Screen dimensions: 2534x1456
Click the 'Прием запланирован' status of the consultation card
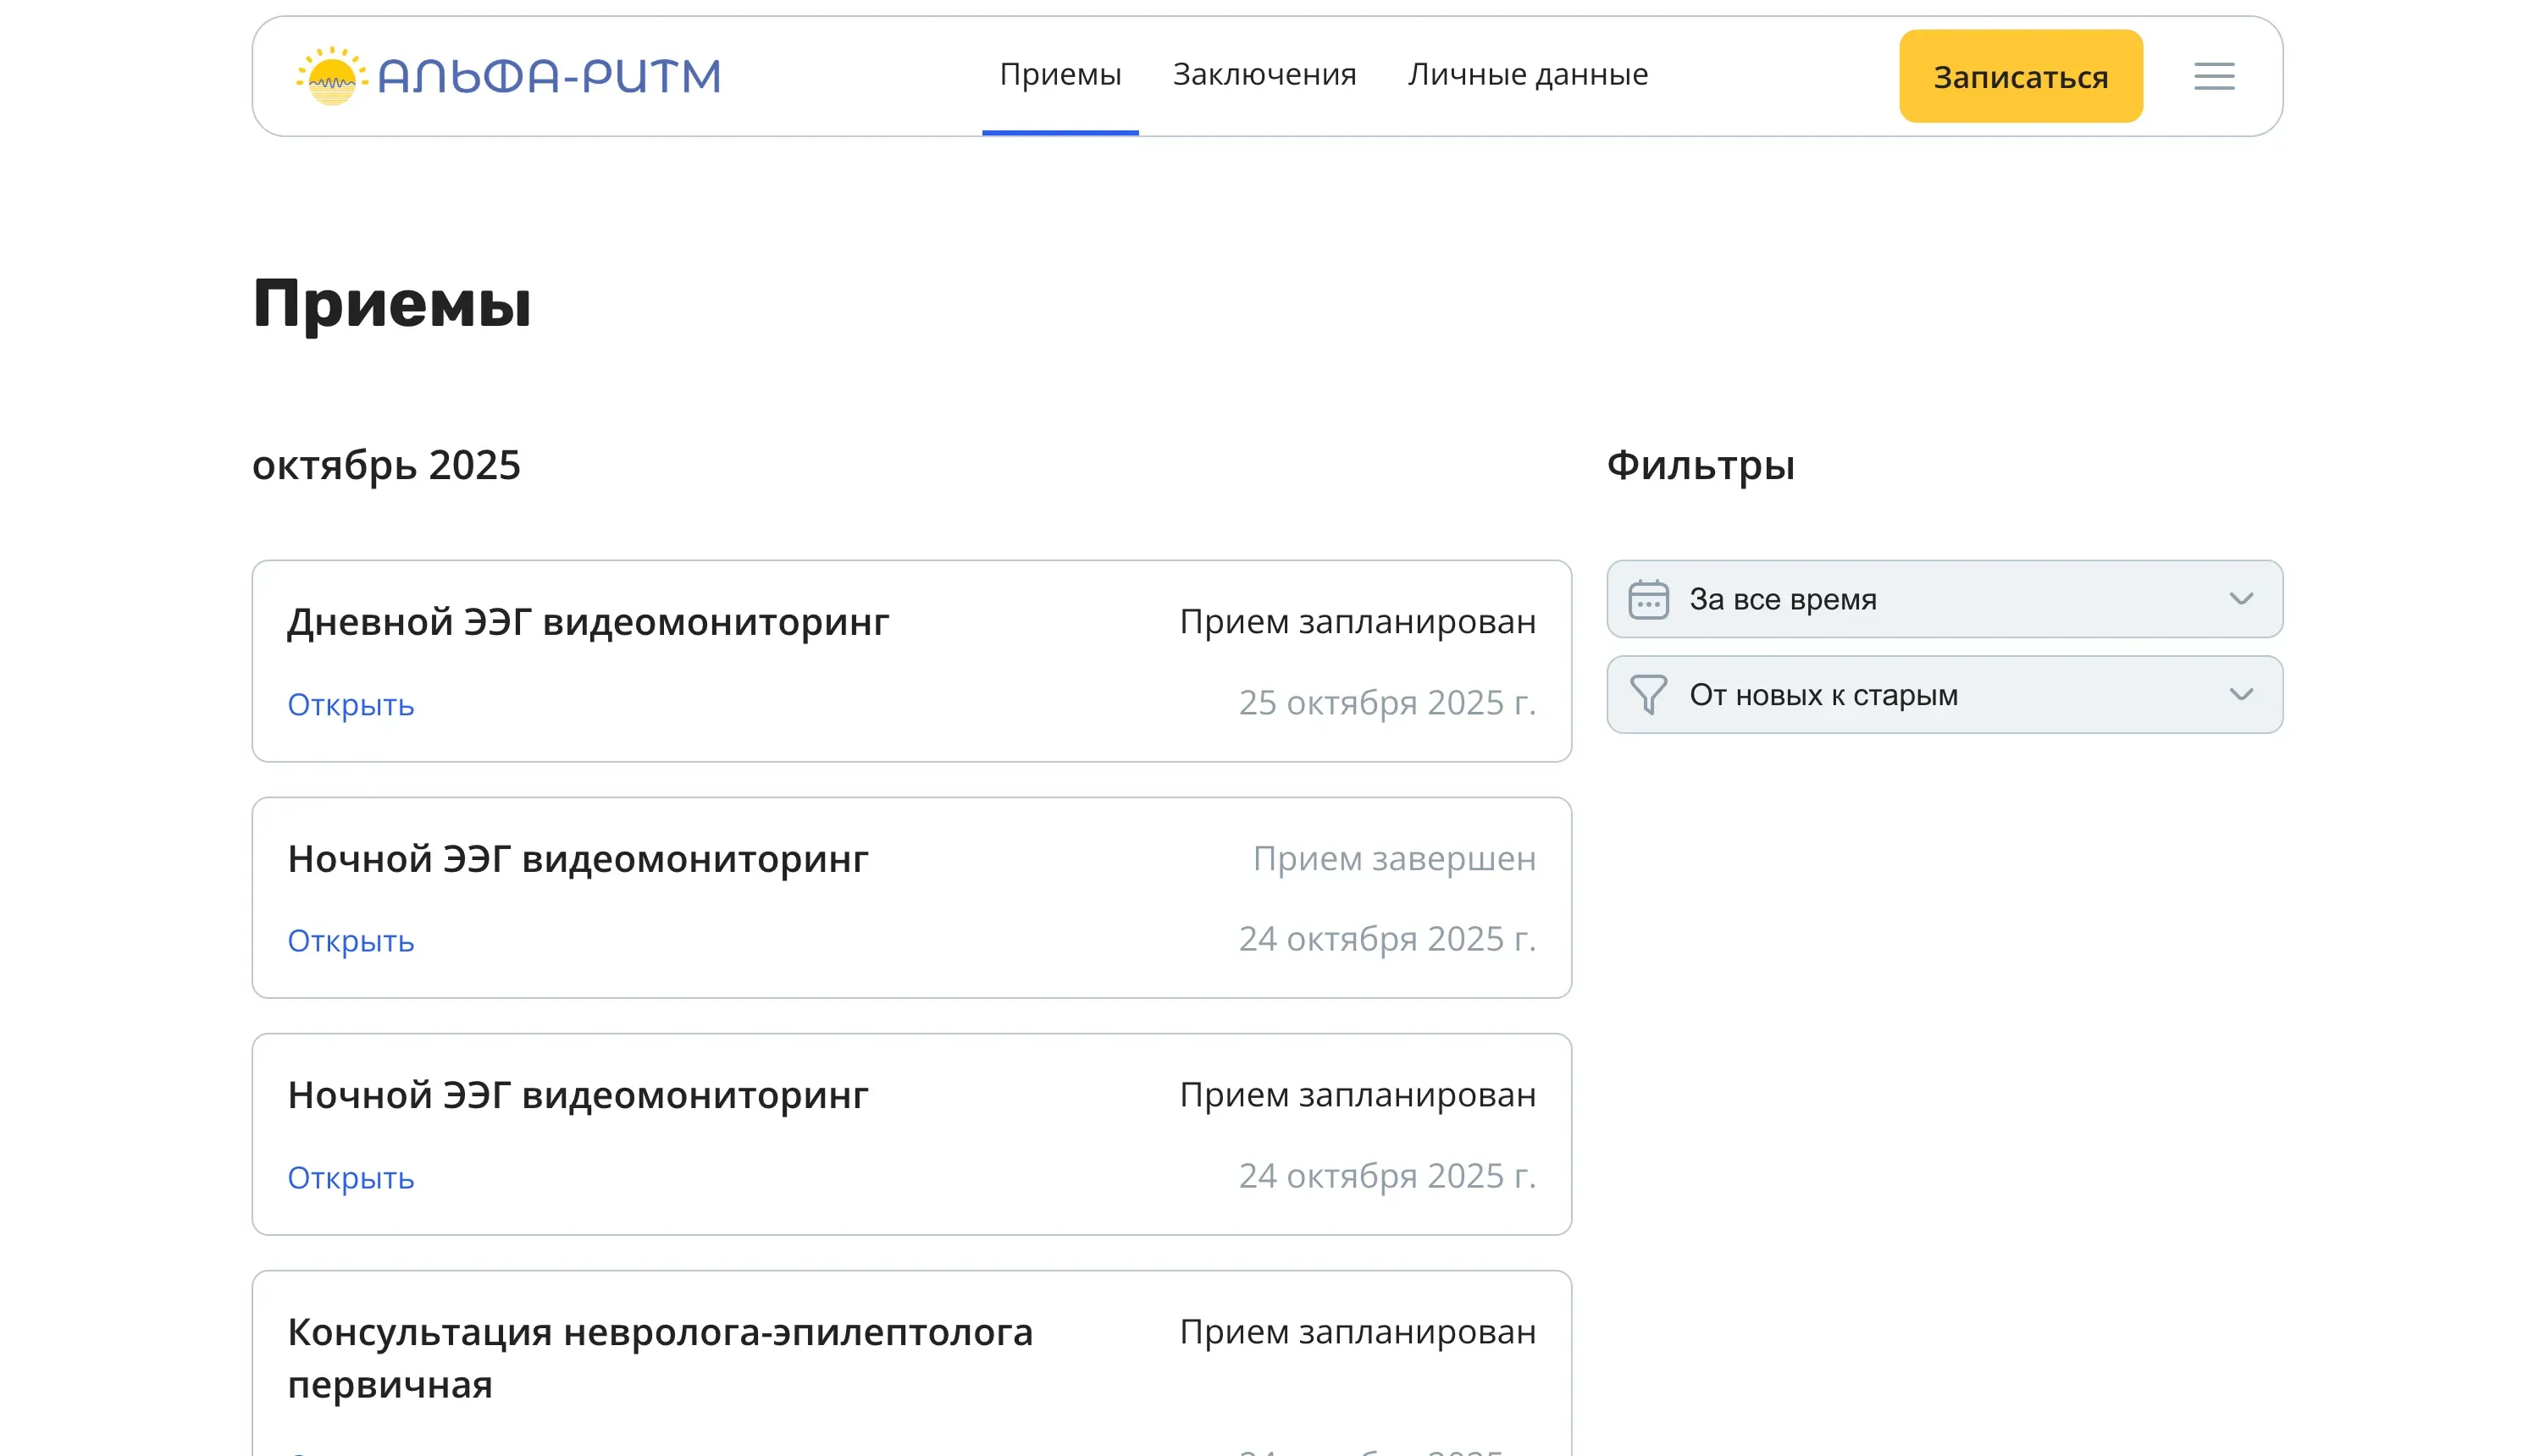pos(1358,1332)
